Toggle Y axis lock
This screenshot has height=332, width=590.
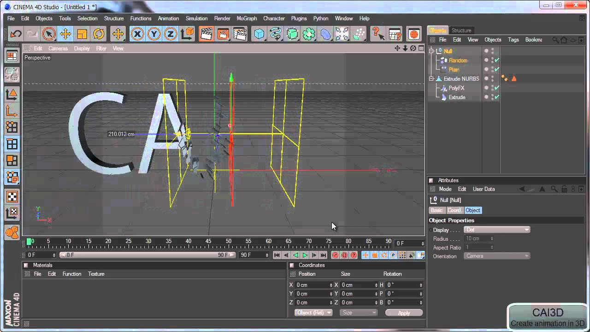154,34
